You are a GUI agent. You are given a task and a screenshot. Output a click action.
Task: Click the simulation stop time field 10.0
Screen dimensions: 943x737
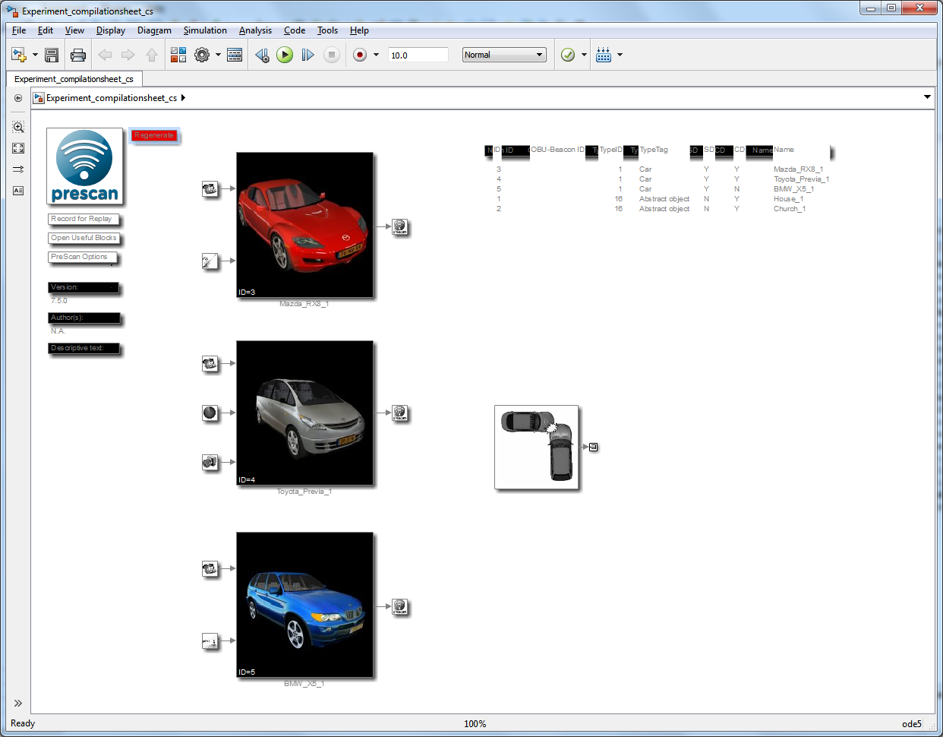pyautogui.click(x=418, y=55)
